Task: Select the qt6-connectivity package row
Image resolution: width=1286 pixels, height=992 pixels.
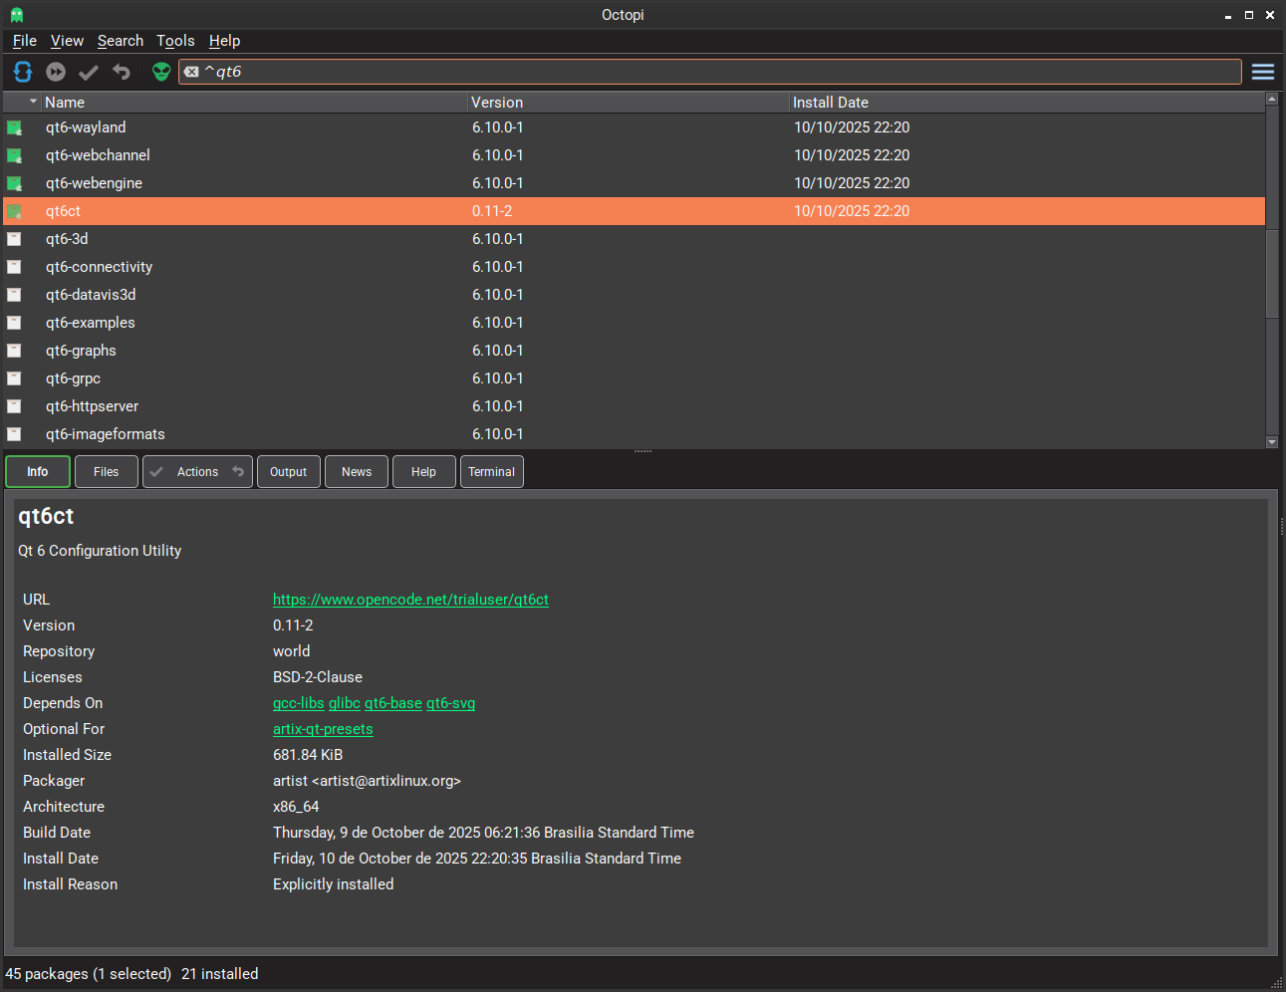Action: point(635,267)
